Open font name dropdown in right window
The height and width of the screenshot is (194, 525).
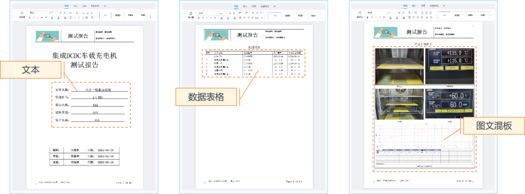point(374,13)
